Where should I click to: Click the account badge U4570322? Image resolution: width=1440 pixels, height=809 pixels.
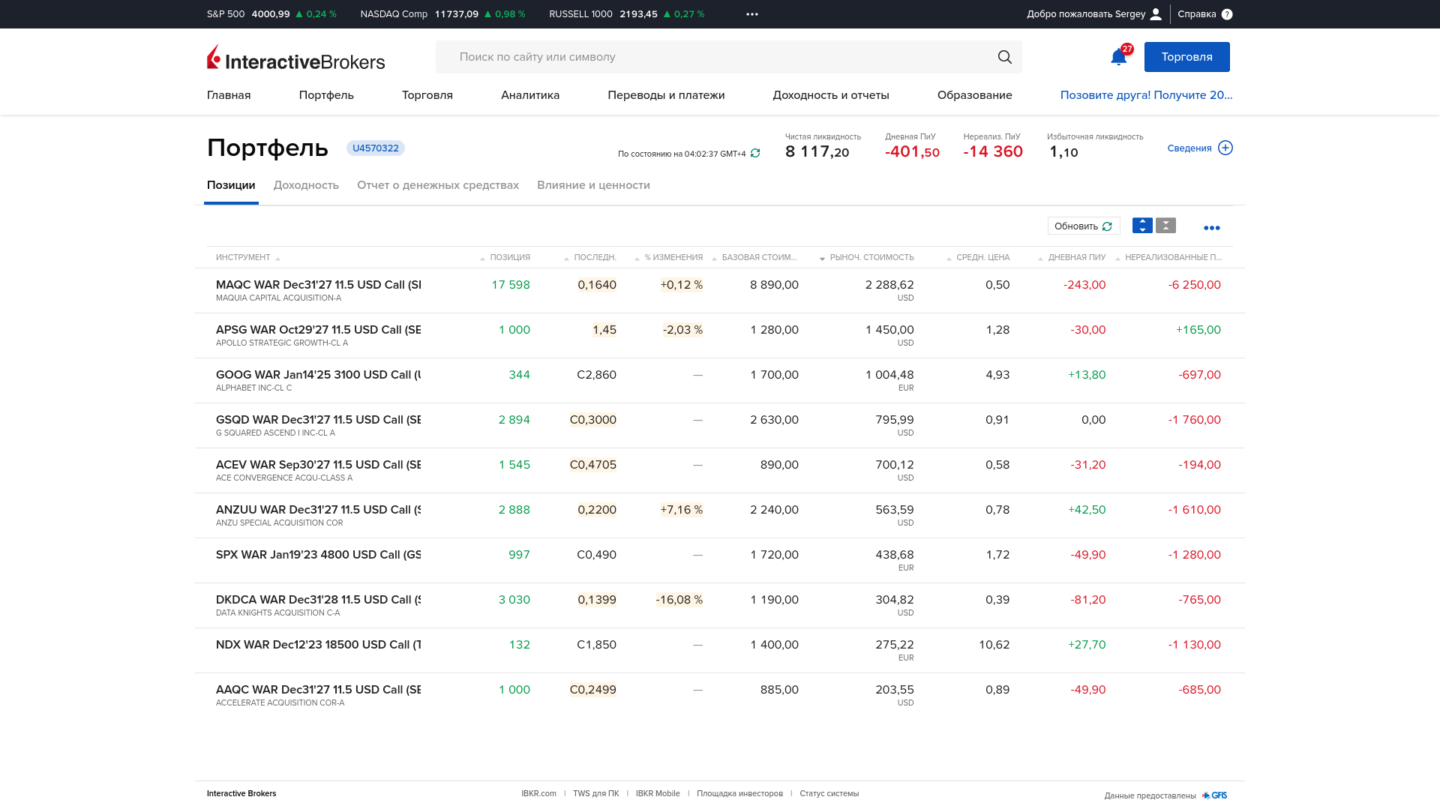click(x=376, y=148)
